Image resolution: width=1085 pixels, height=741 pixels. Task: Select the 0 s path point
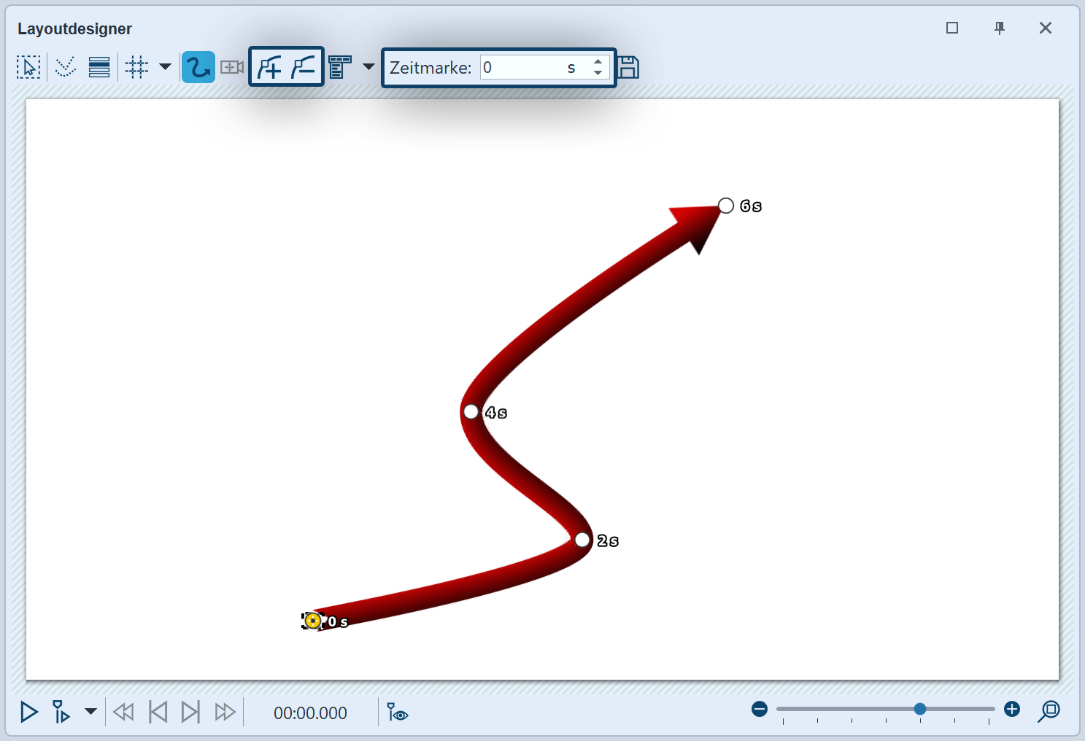click(x=313, y=621)
